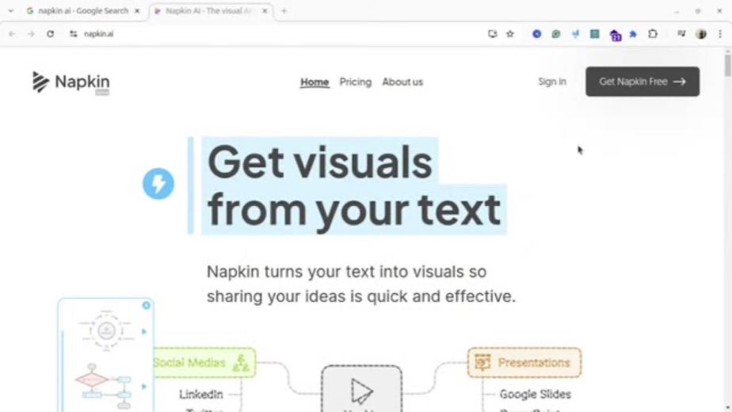Click the purple house extension icon with badge

(615, 35)
